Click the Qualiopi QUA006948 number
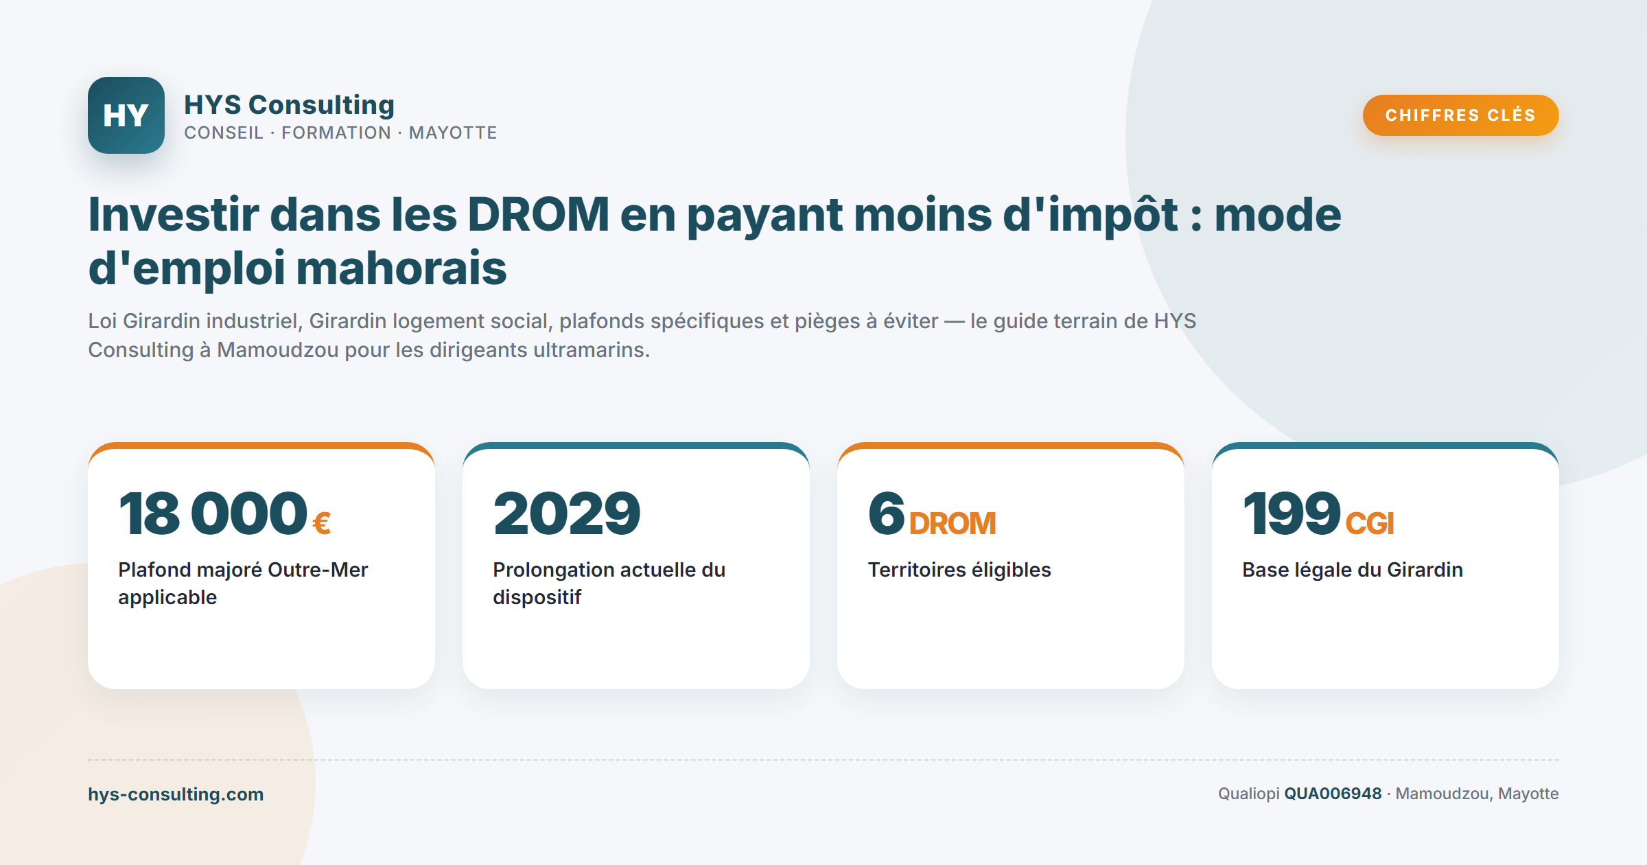Image resolution: width=1647 pixels, height=865 pixels. tap(1333, 794)
